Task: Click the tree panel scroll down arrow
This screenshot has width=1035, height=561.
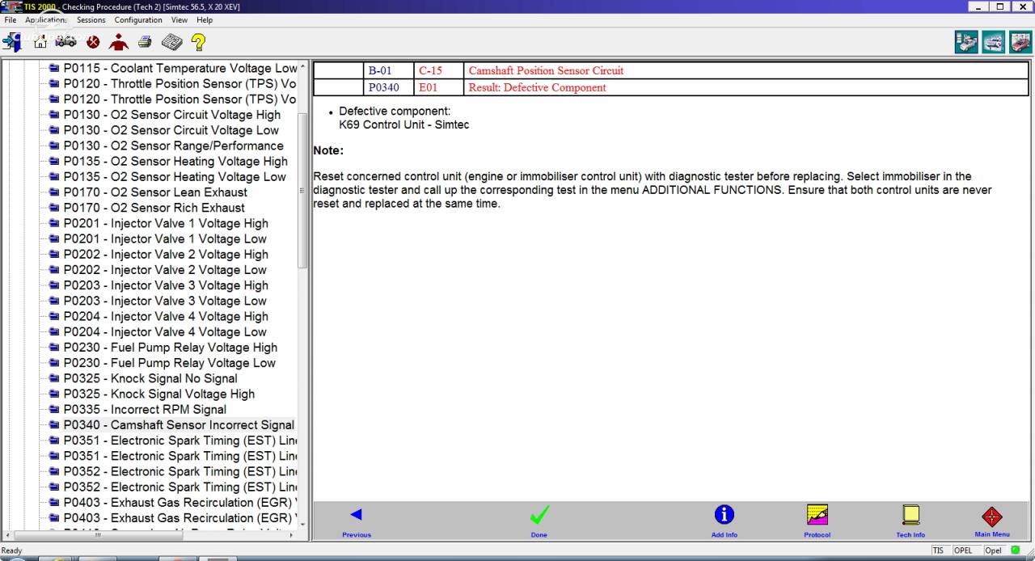Action: (x=303, y=524)
